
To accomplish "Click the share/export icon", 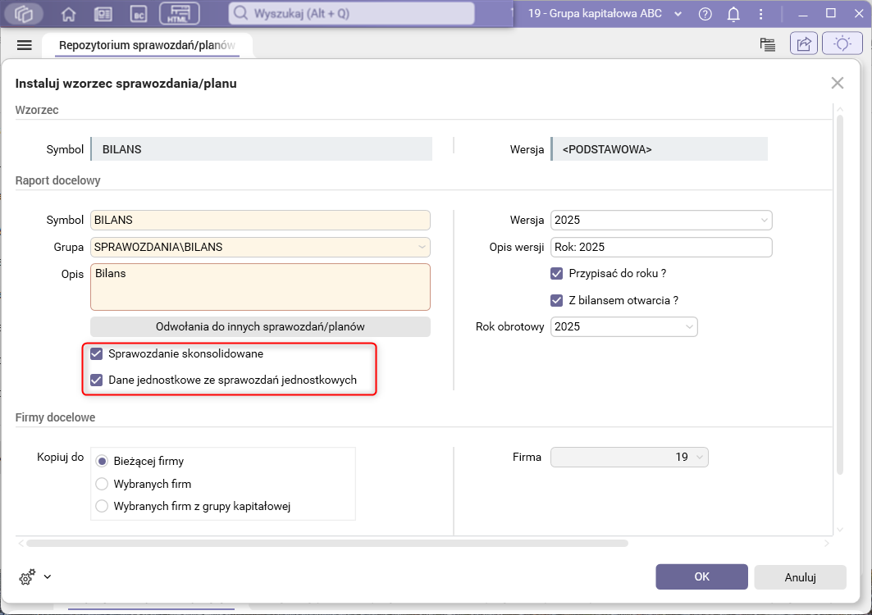I will (x=804, y=43).
